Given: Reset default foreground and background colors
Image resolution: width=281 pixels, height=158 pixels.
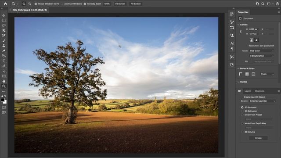Looking at the screenshot, I should (2, 96).
